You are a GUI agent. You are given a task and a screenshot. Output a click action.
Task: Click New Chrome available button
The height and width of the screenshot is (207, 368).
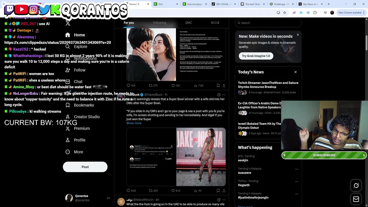[x=350, y=13]
